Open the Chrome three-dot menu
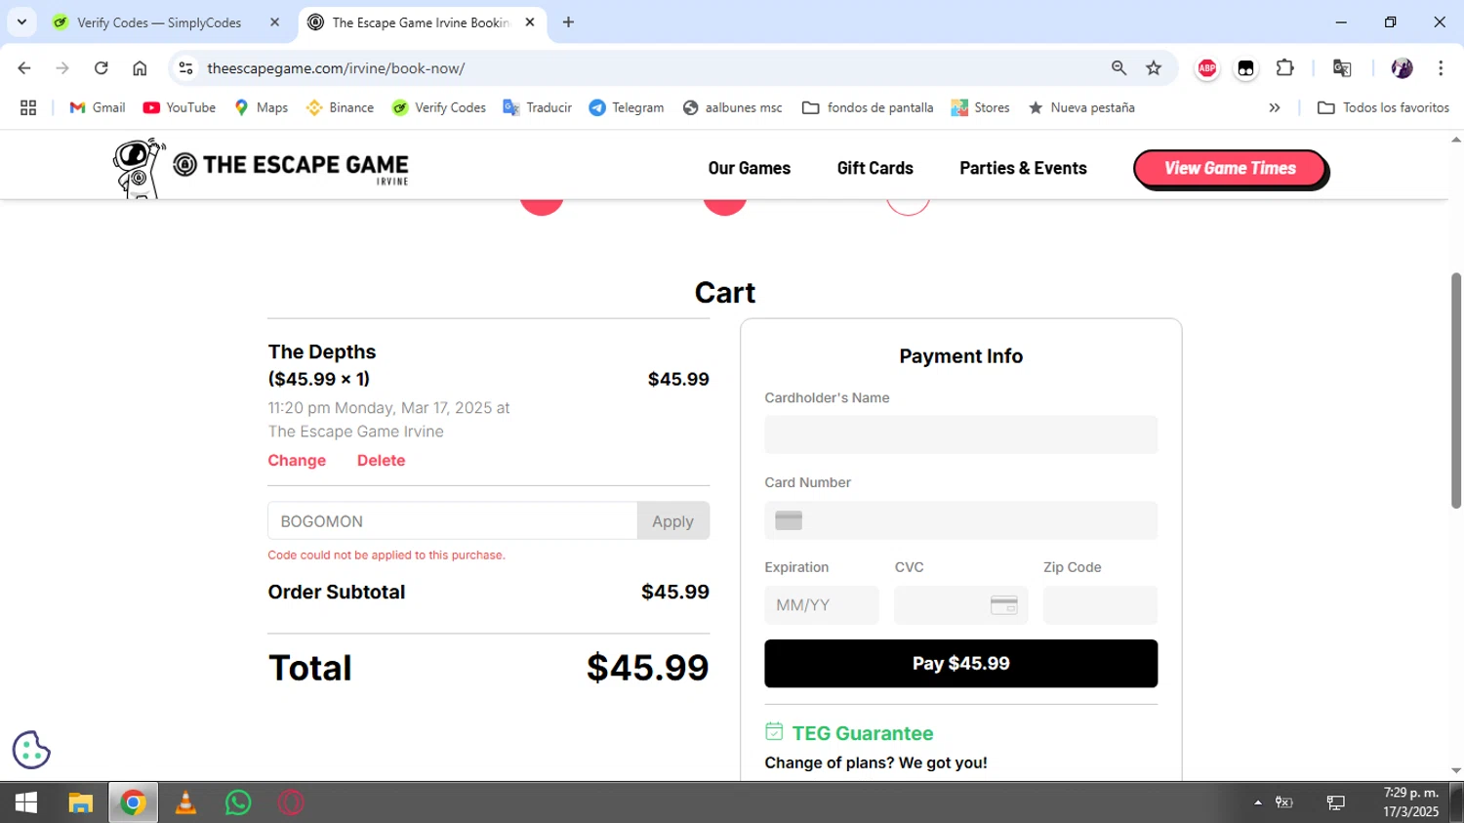Viewport: 1464px width, 823px height. point(1441,68)
